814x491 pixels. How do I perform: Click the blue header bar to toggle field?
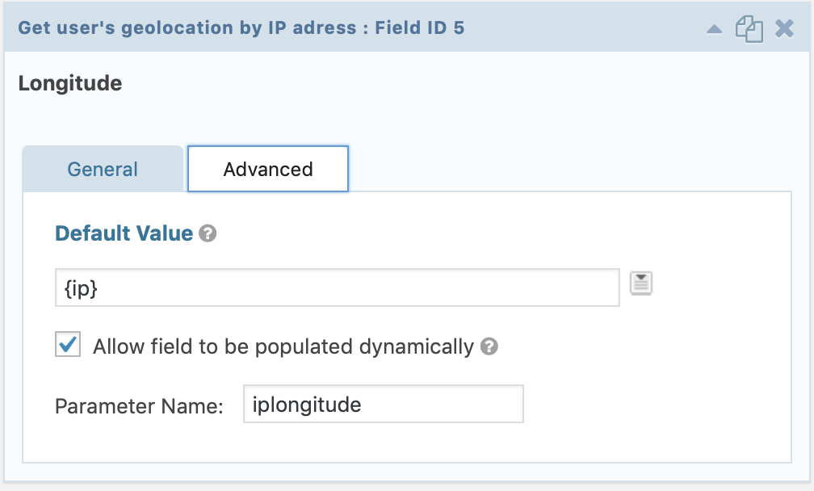click(x=571, y=28)
